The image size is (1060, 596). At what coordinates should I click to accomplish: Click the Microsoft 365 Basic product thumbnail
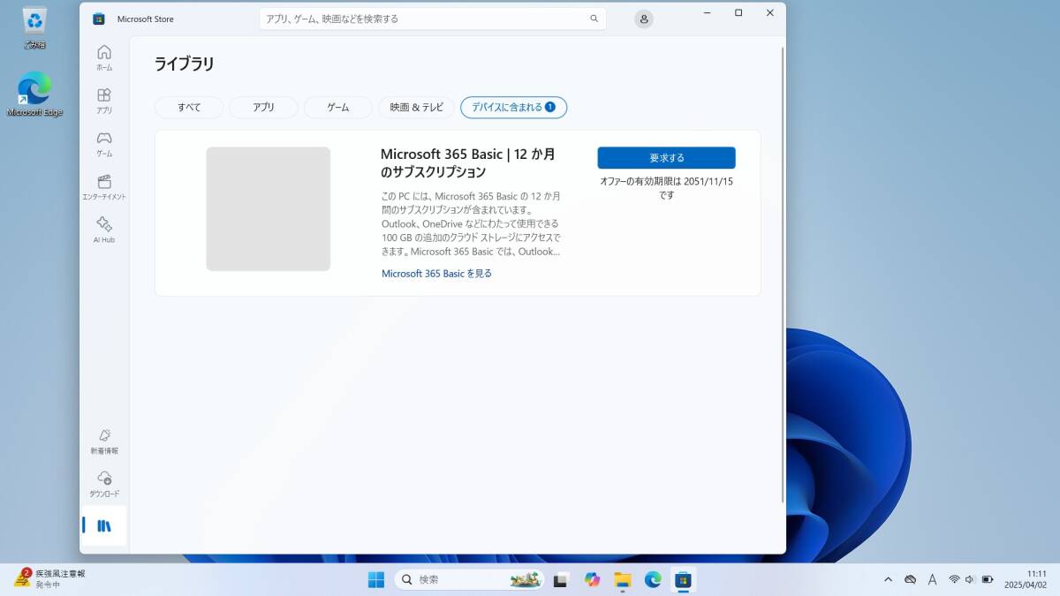click(269, 209)
